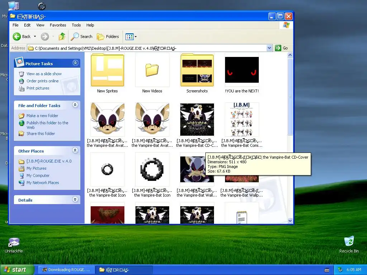Select the New Sprites folder
This screenshot has width=367, height=275.
point(108,70)
